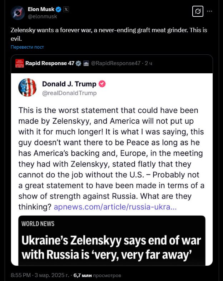Click the AP headline about Zelenskyy

point(111,247)
